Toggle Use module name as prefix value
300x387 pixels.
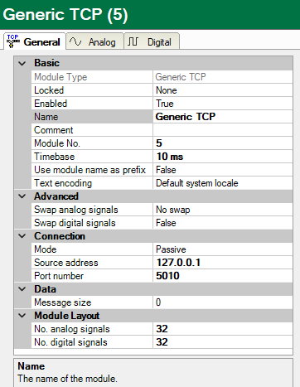(x=223, y=170)
